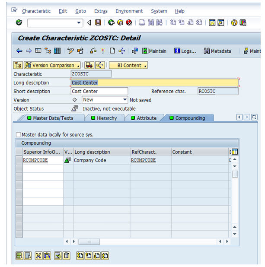Enable Master data locally for source sys.
Image resolution: width=265 pixels, height=267 pixels.
point(18,134)
